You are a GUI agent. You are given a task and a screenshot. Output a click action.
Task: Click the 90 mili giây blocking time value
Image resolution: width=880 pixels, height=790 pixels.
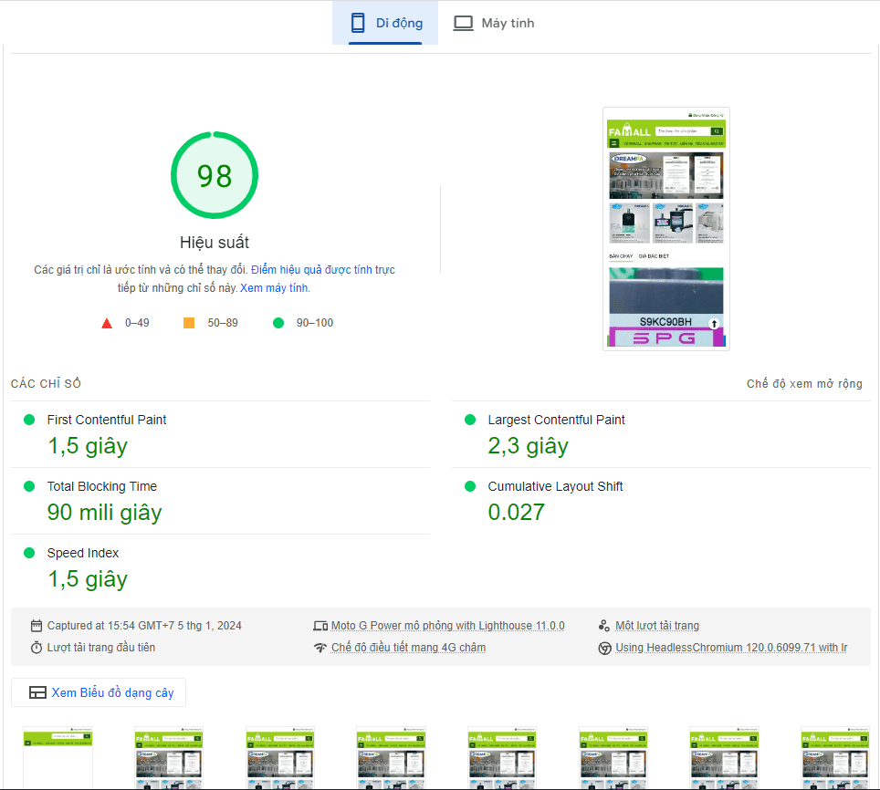click(104, 513)
